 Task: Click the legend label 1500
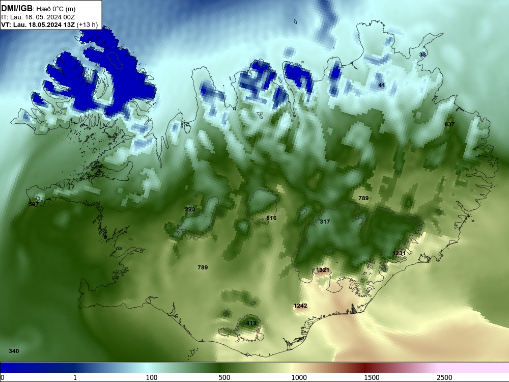coord(372,377)
